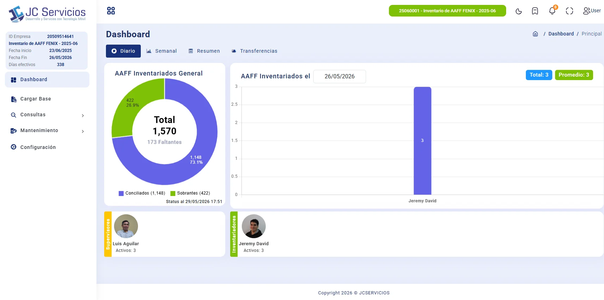Toggle the Conciliados legend swatch
The width and height of the screenshot is (604, 300).
(121, 194)
